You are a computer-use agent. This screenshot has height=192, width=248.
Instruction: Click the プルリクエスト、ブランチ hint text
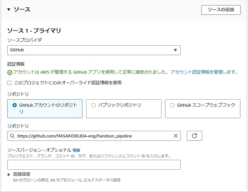(89, 156)
